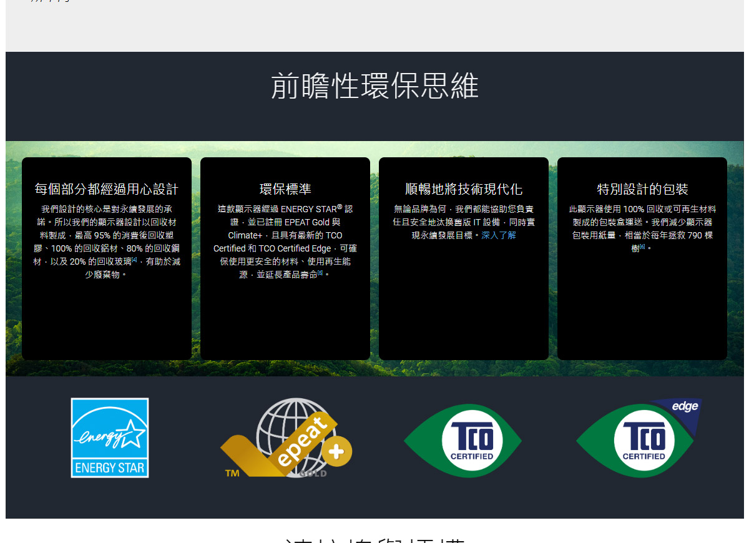Click the 環保標準 card title
749x543 pixels.
tap(285, 189)
